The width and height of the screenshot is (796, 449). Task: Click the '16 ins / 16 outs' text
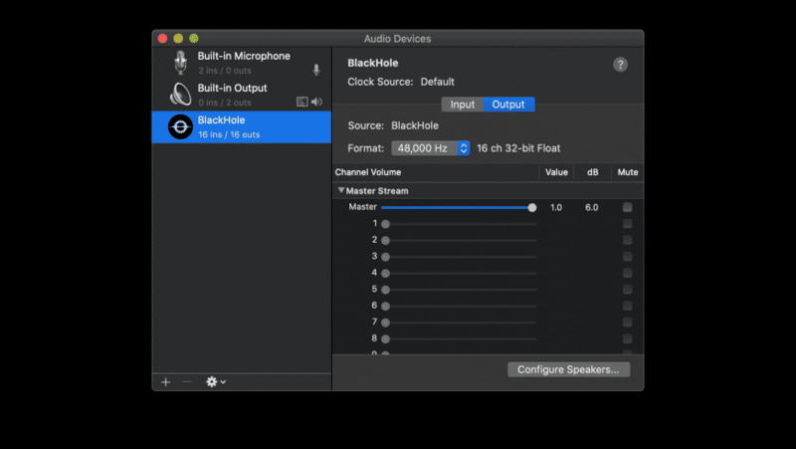(229, 134)
